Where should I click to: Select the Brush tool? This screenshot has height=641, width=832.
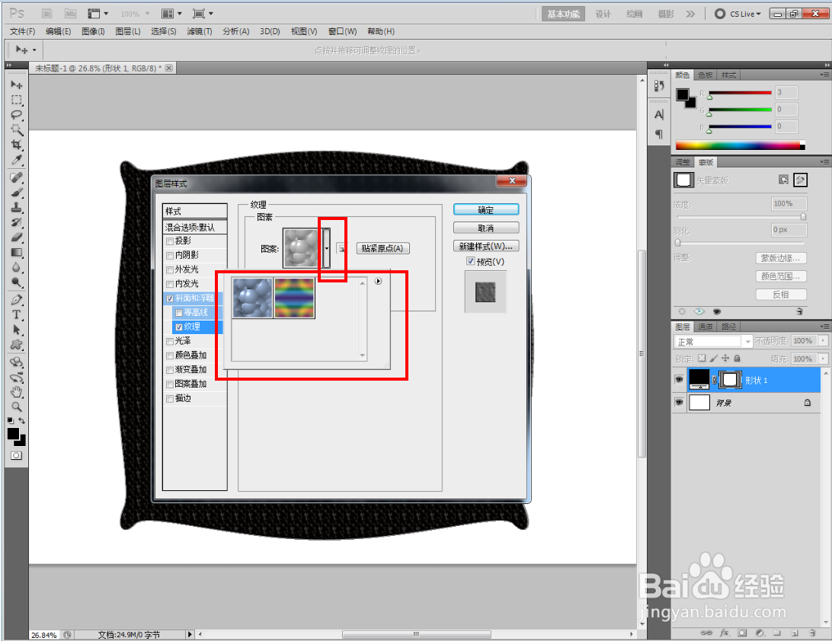17,192
